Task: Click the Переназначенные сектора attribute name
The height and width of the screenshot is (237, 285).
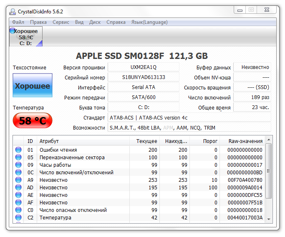Action: point(72,158)
